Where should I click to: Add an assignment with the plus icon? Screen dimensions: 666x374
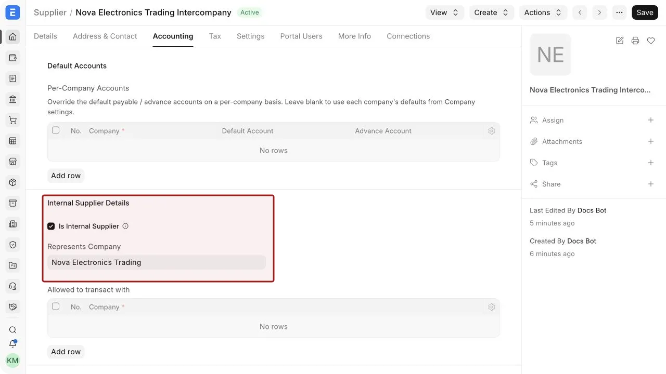click(x=651, y=120)
